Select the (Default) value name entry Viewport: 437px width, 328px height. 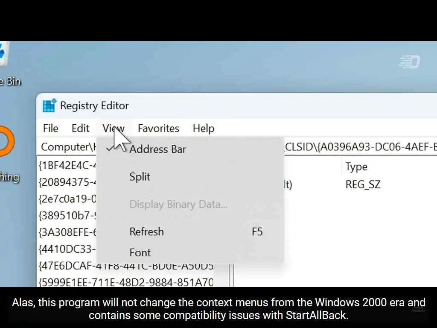[288, 184]
